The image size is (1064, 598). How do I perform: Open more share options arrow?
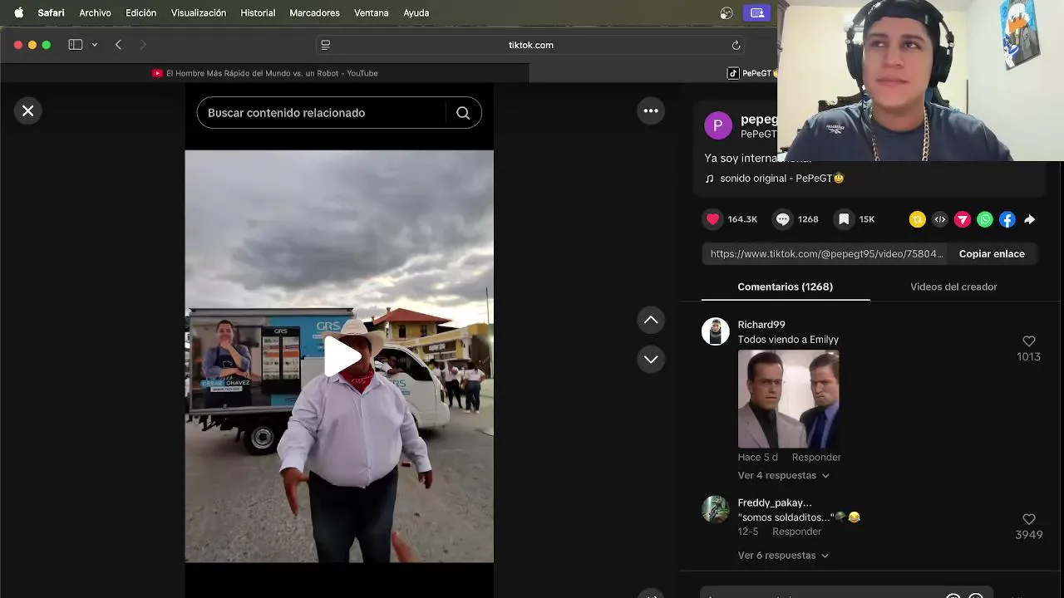1029,219
